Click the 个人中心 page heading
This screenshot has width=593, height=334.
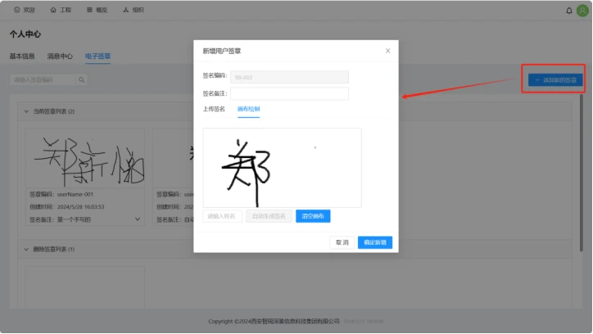pos(25,34)
